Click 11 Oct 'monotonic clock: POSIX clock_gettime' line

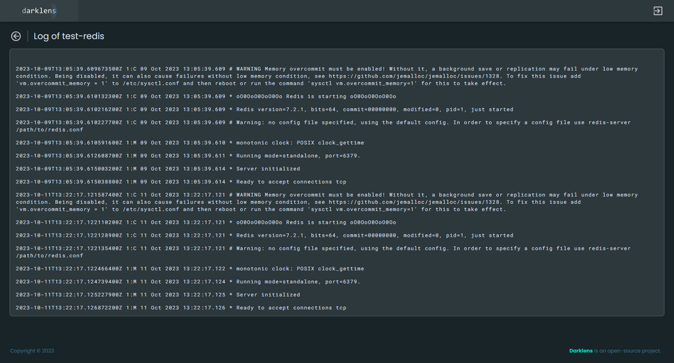pos(190,268)
